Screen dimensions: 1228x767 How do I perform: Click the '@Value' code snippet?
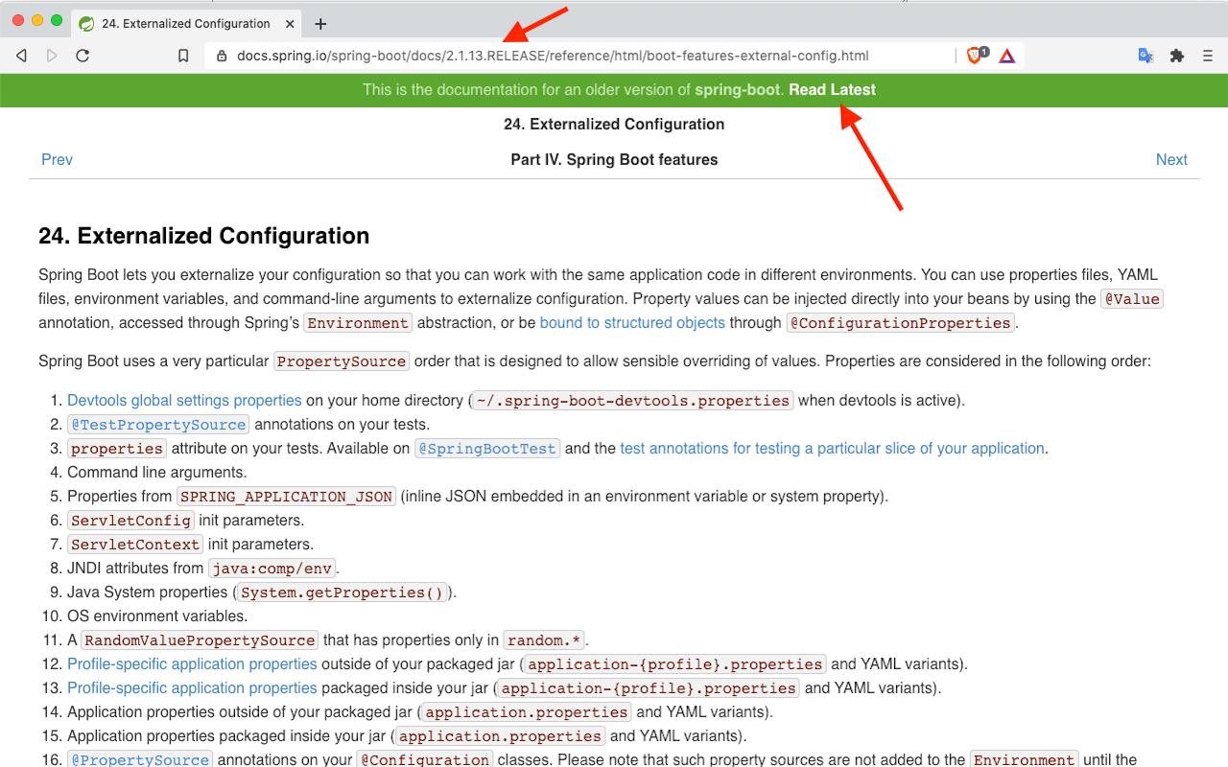click(x=1132, y=299)
